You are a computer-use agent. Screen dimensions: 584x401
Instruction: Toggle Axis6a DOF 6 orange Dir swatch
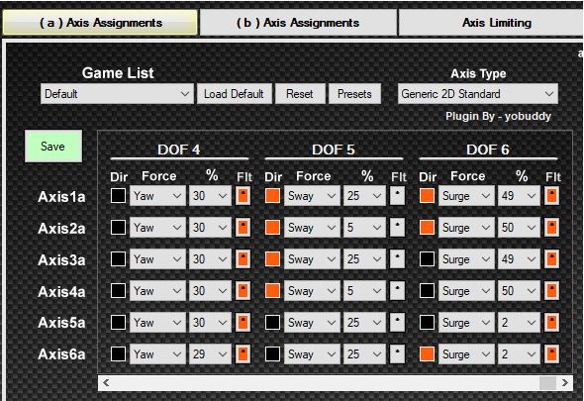pos(427,354)
